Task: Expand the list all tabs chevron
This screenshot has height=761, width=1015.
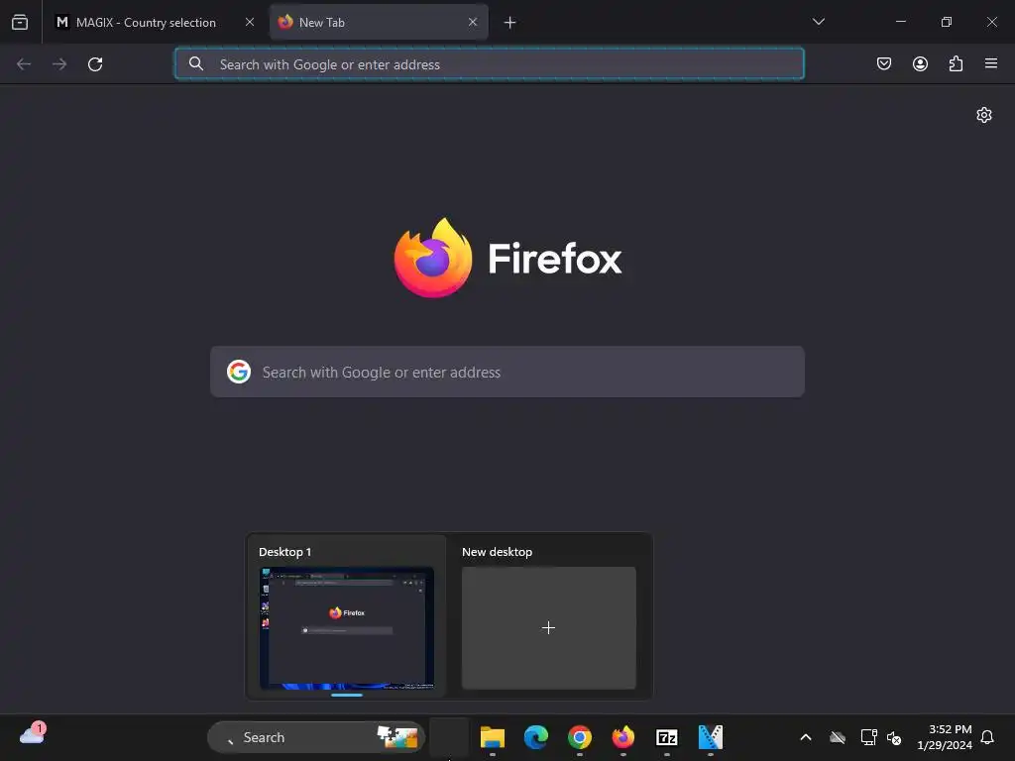Action: (818, 22)
